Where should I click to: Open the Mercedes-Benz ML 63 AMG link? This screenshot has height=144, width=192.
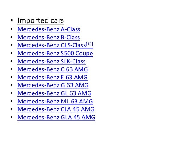click(x=55, y=101)
